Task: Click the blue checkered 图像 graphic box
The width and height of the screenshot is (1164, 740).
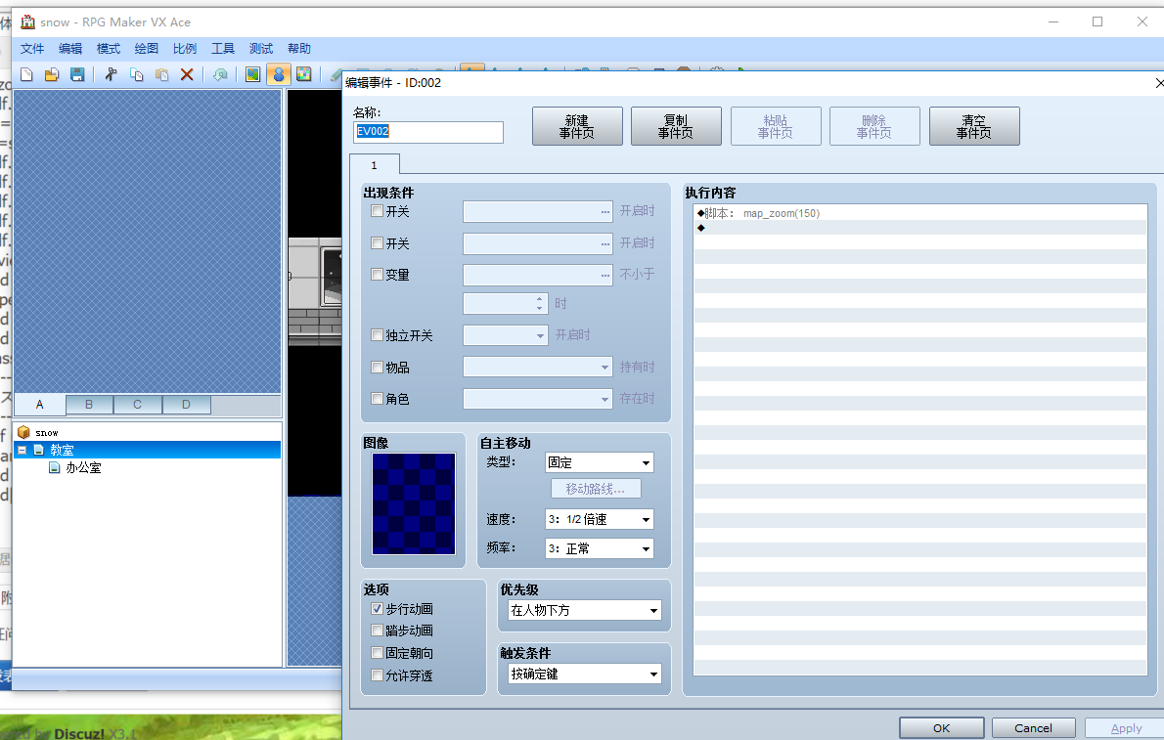Action: tap(414, 503)
